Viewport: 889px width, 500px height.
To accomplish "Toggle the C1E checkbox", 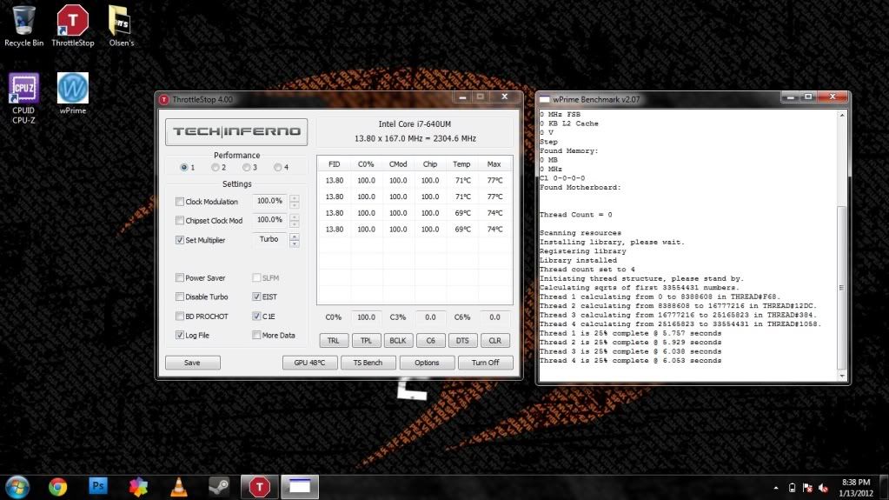I will pos(256,317).
